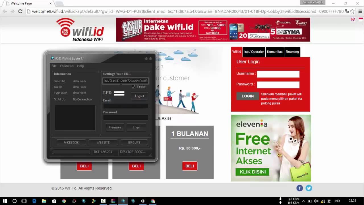364x205 pixels.
Task: Switch to the Isp / Operator tab
Action: click(254, 52)
